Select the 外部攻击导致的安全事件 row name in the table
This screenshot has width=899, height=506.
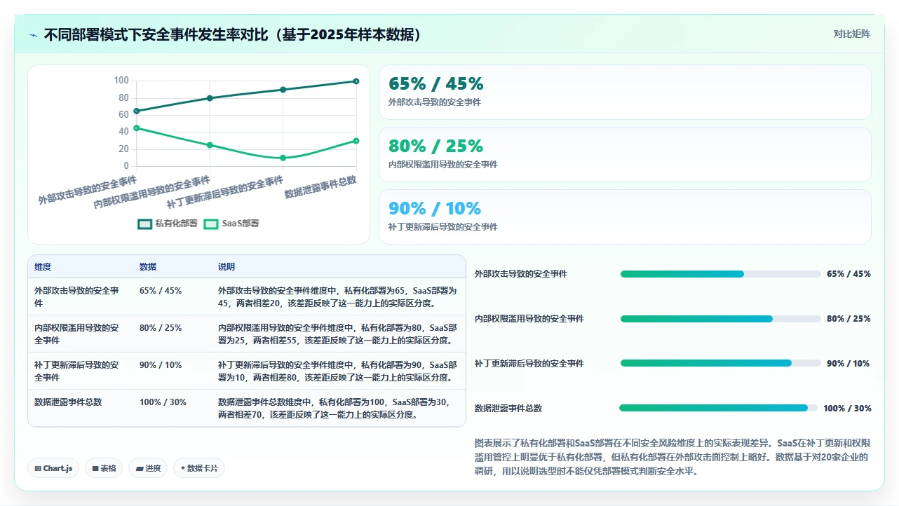(x=76, y=297)
